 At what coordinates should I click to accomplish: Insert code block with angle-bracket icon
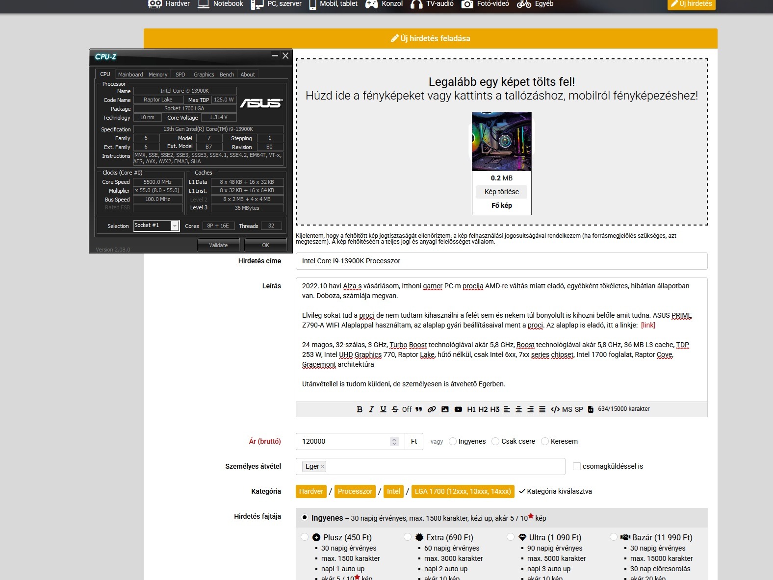click(x=555, y=409)
